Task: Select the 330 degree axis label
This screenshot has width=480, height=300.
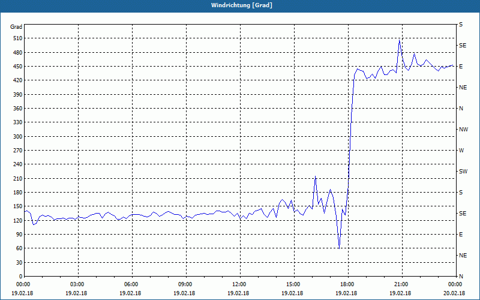Action: (x=19, y=122)
